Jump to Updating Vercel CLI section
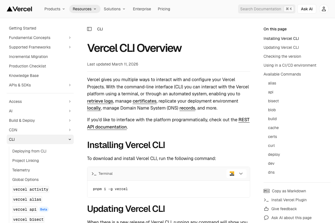Screen dimensions: 335x223 click(x=281, y=47)
